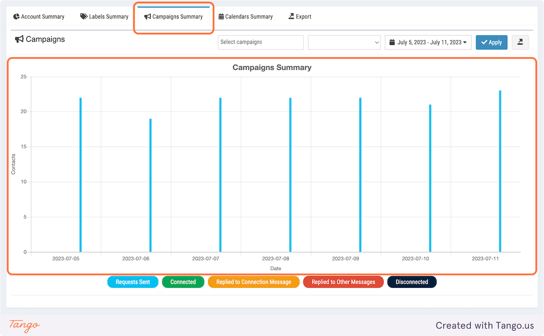Click the Apply button
The height and width of the screenshot is (336, 544).
[491, 42]
